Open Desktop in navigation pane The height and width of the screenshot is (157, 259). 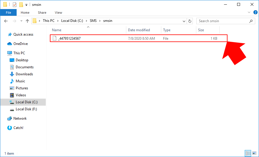pyautogui.click(x=22, y=60)
